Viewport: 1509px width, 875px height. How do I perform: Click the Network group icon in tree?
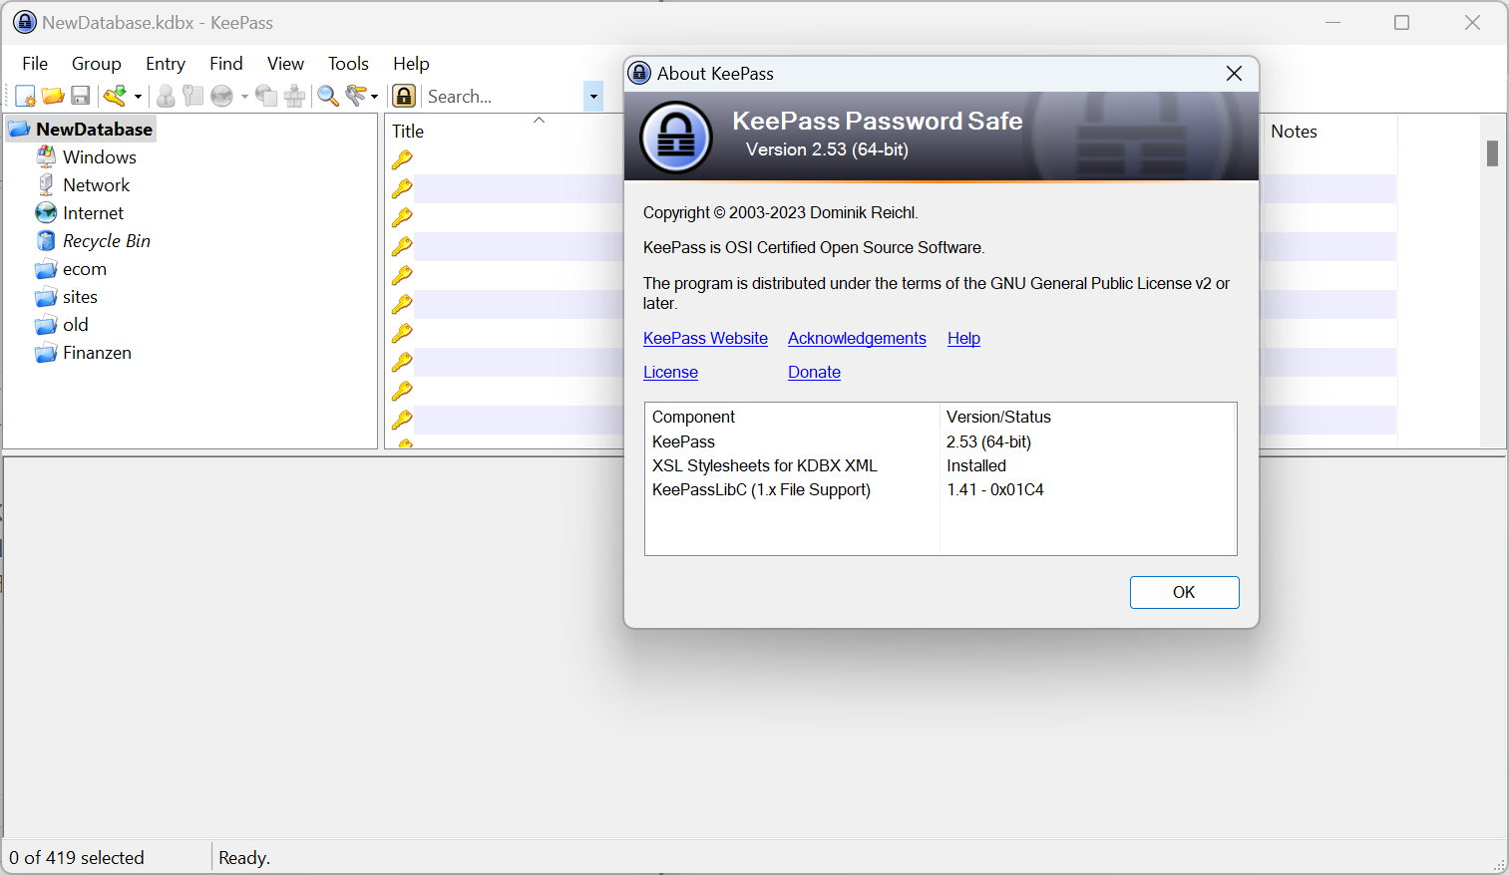click(x=46, y=184)
